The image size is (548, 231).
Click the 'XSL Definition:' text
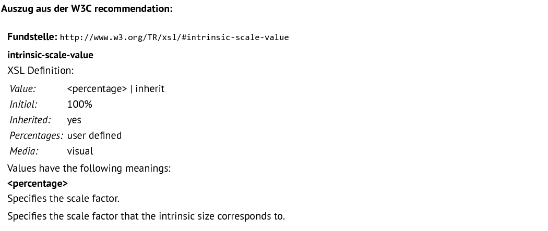[x=41, y=71]
